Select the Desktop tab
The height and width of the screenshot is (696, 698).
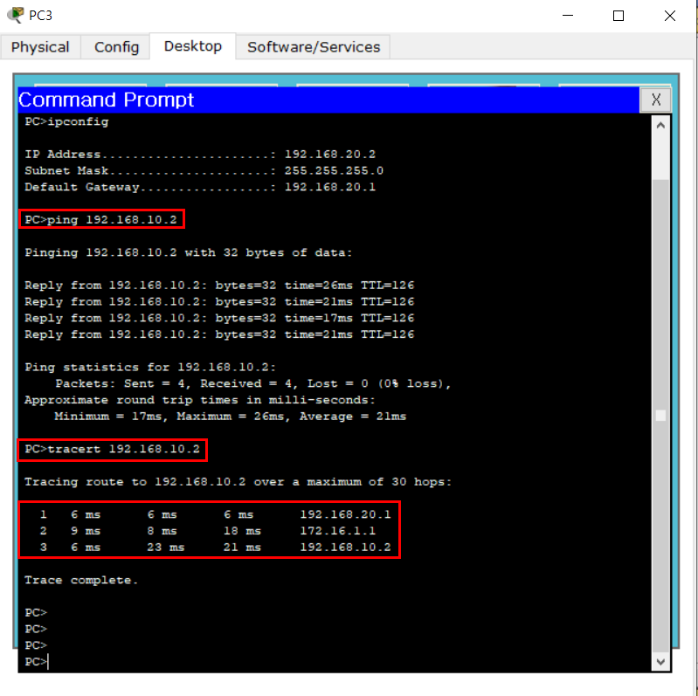(193, 45)
